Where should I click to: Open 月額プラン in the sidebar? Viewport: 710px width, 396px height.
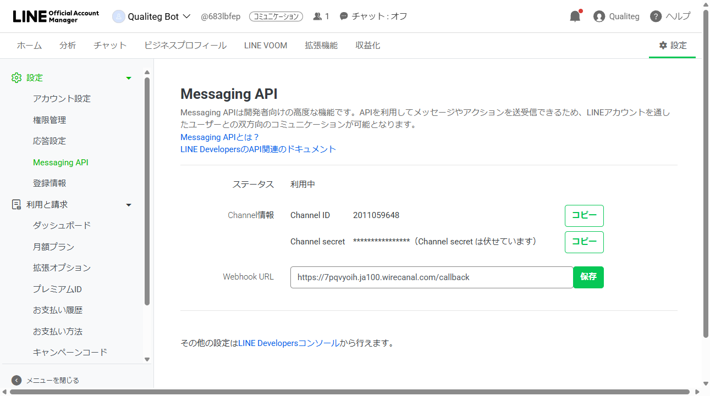(x=53, y=247)
